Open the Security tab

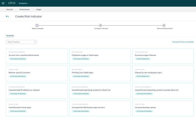[x=10, y=9]
